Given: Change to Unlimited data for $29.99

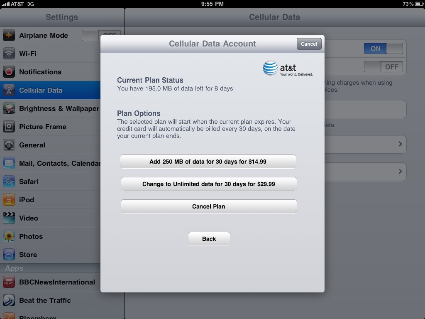Looking at the screenshot, I should pyautogui.click(x=209, y=184).
